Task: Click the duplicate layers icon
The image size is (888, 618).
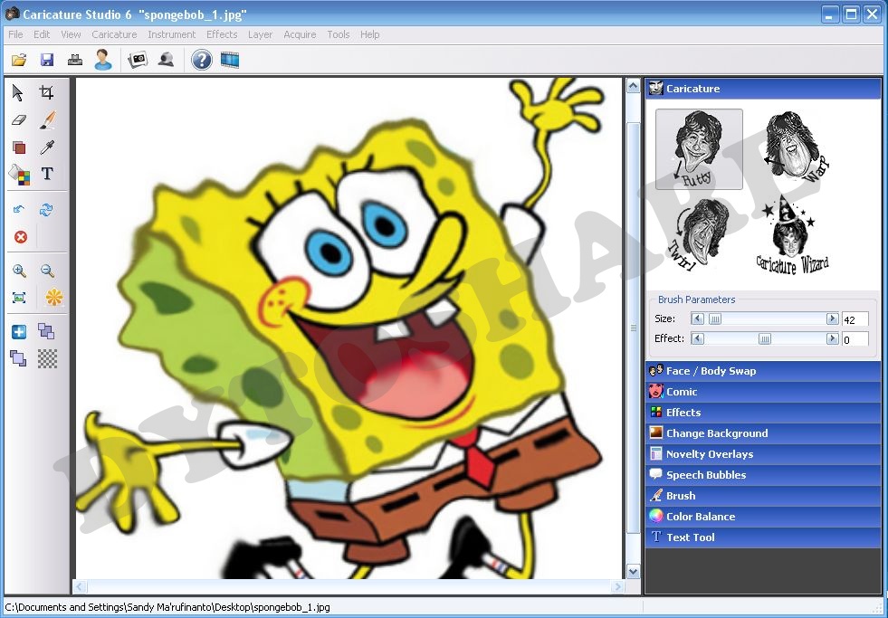Action: coord(46,331)
